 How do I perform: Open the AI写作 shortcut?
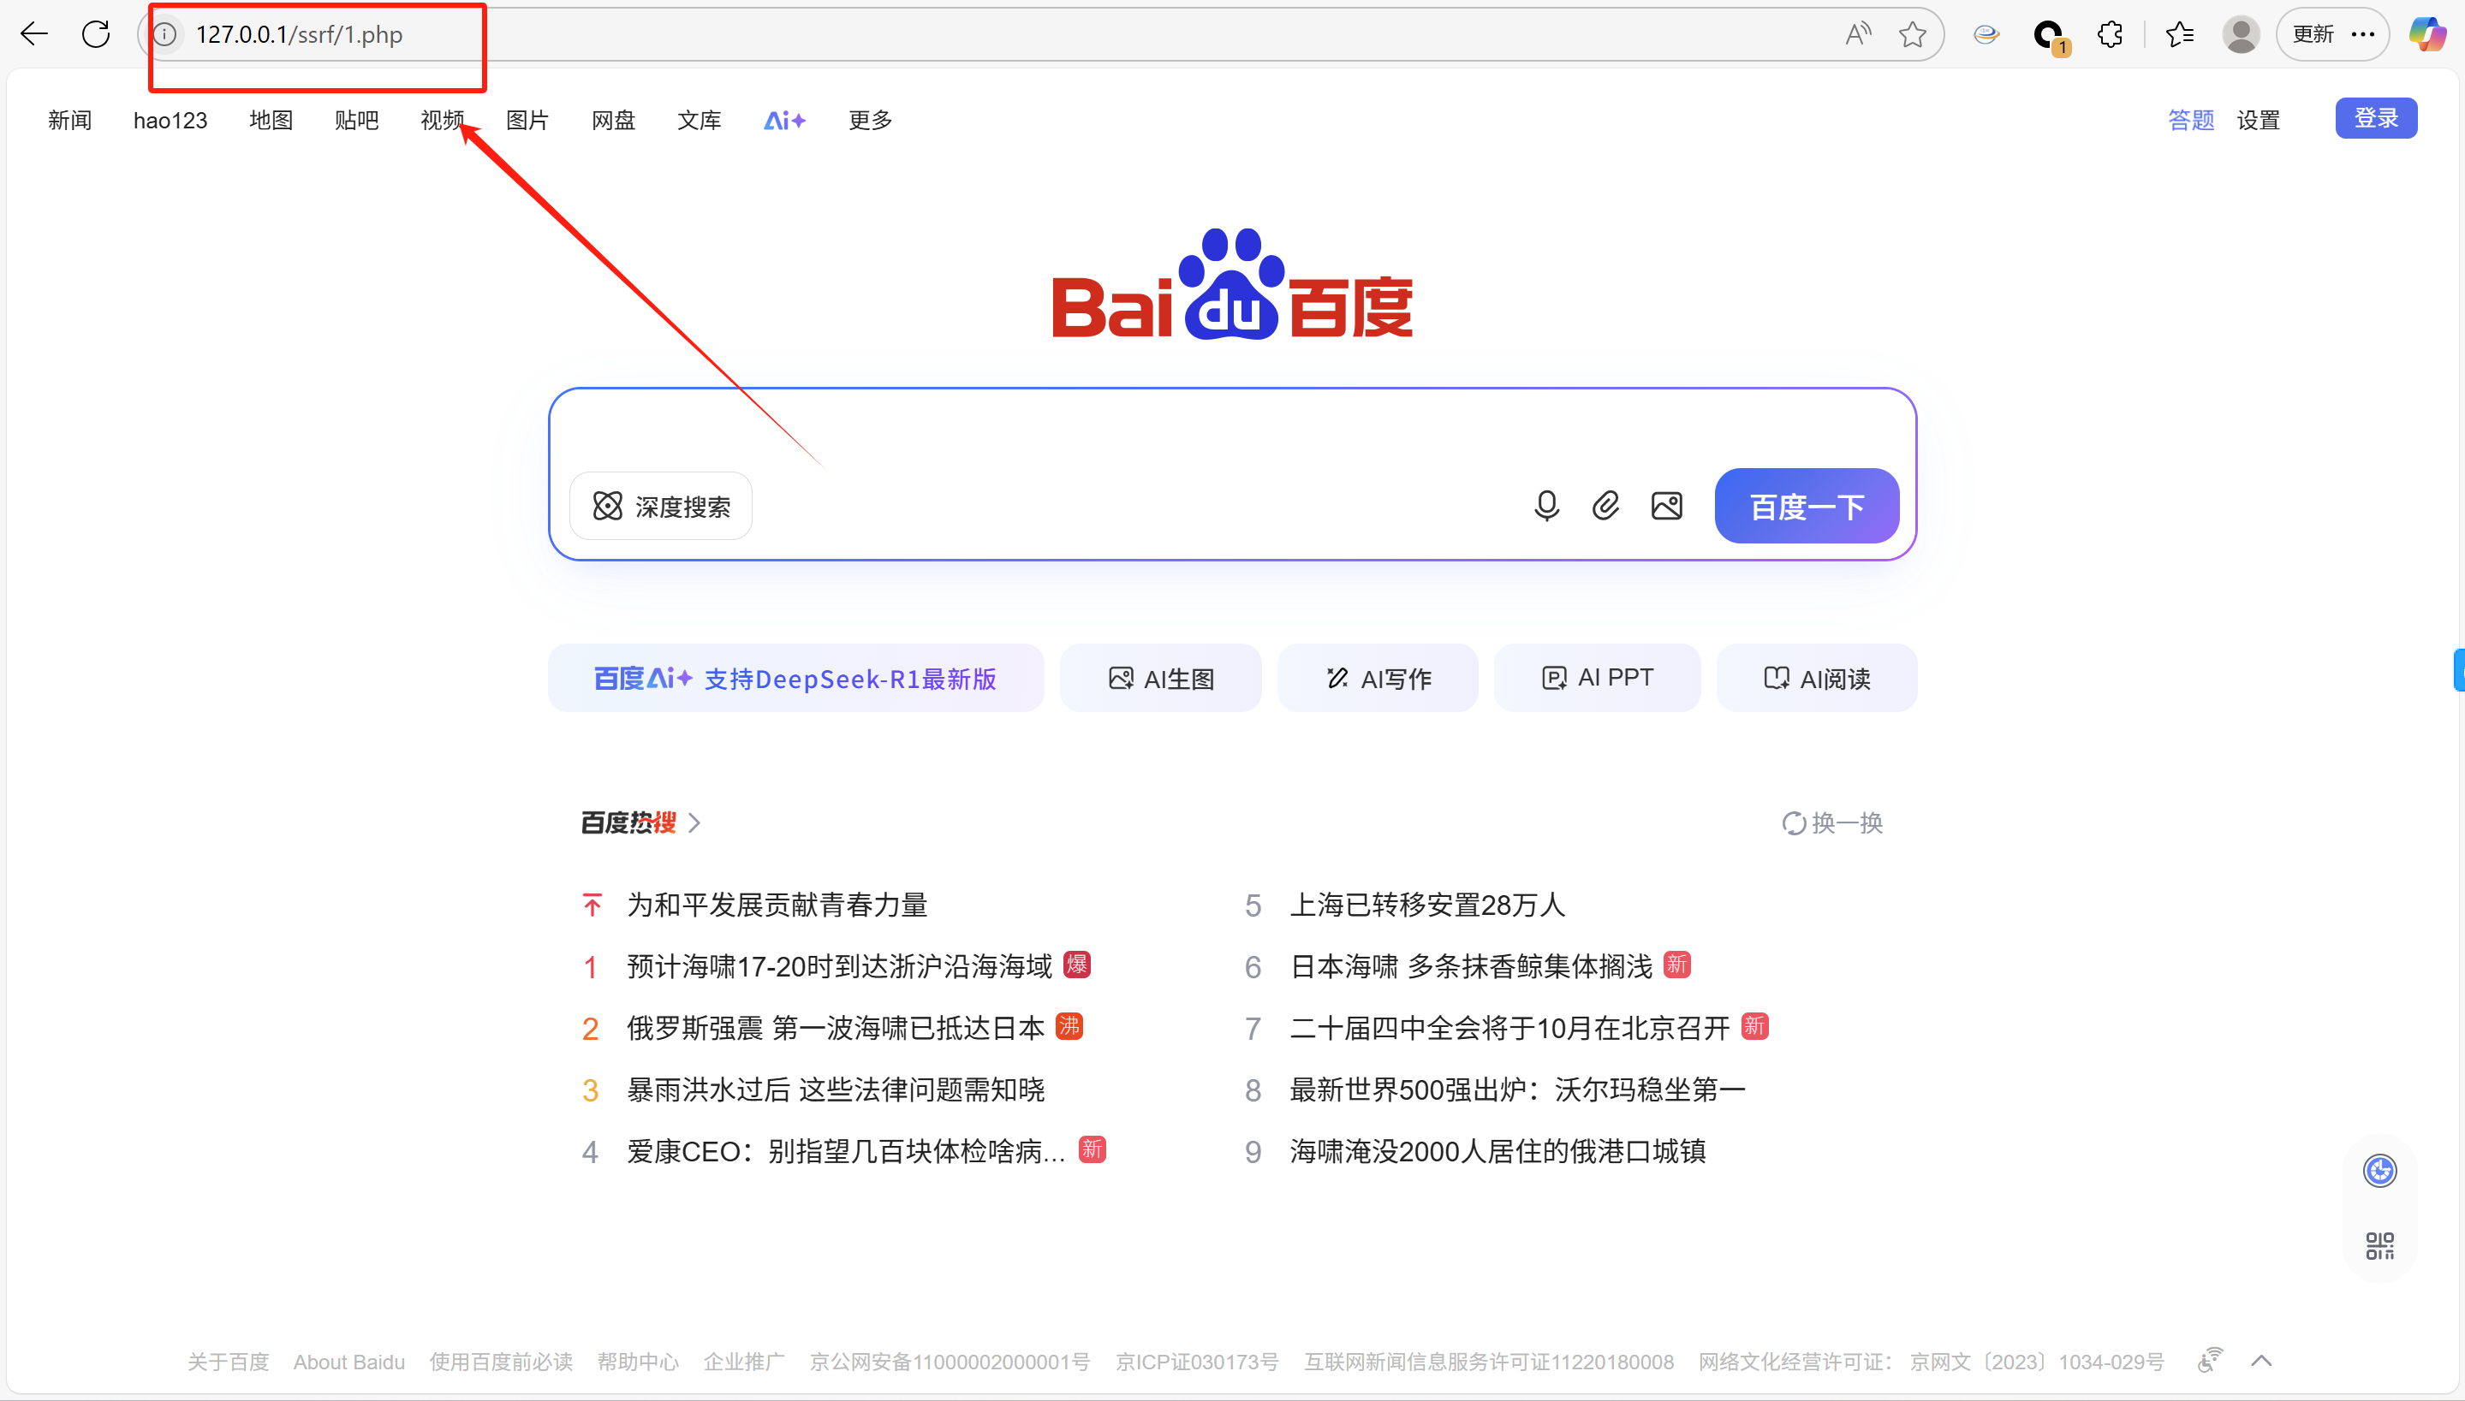point(1378,679)
